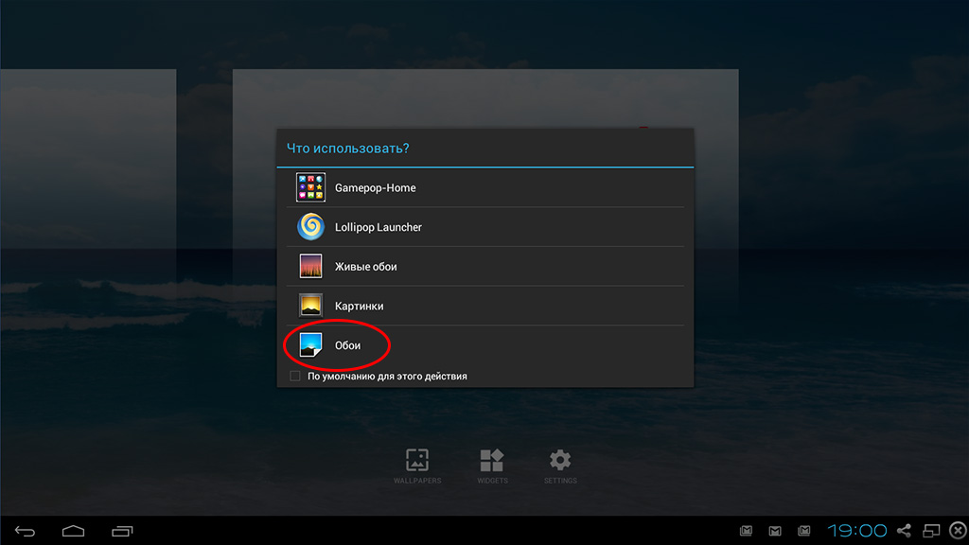Tap the share icon in status bar
The width and height of the screenshot is (969, 545).
[x=904, y=530]
